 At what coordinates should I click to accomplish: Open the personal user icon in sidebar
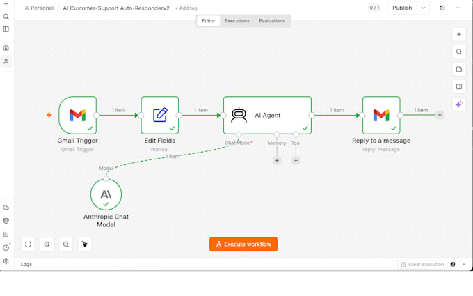(x=6, y=61)
